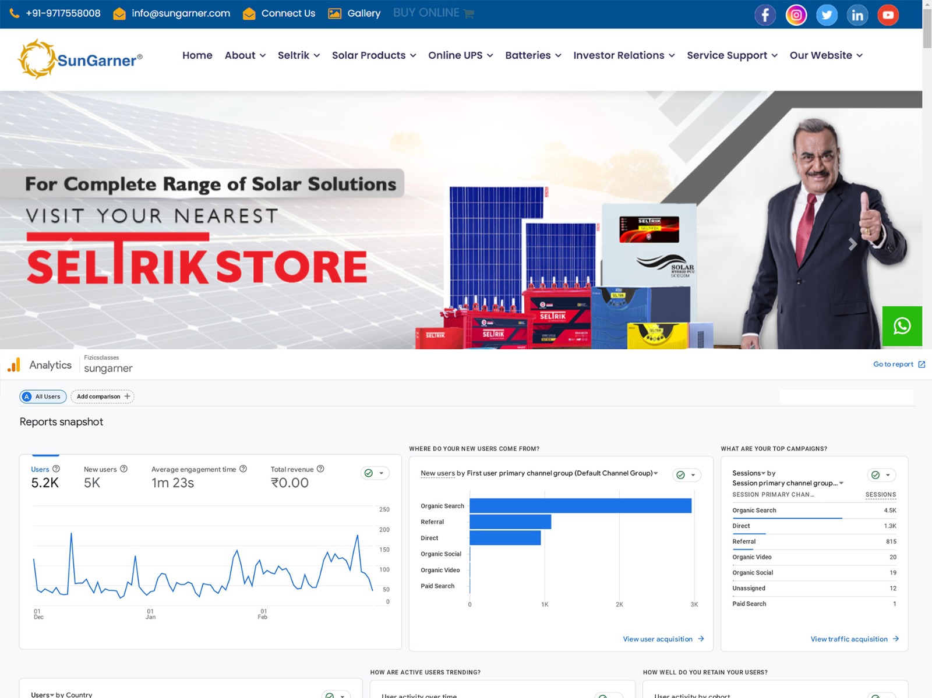Click the WhatsApp chat button
Viewport: 932px width, 698px height.
tap(902, 326)
